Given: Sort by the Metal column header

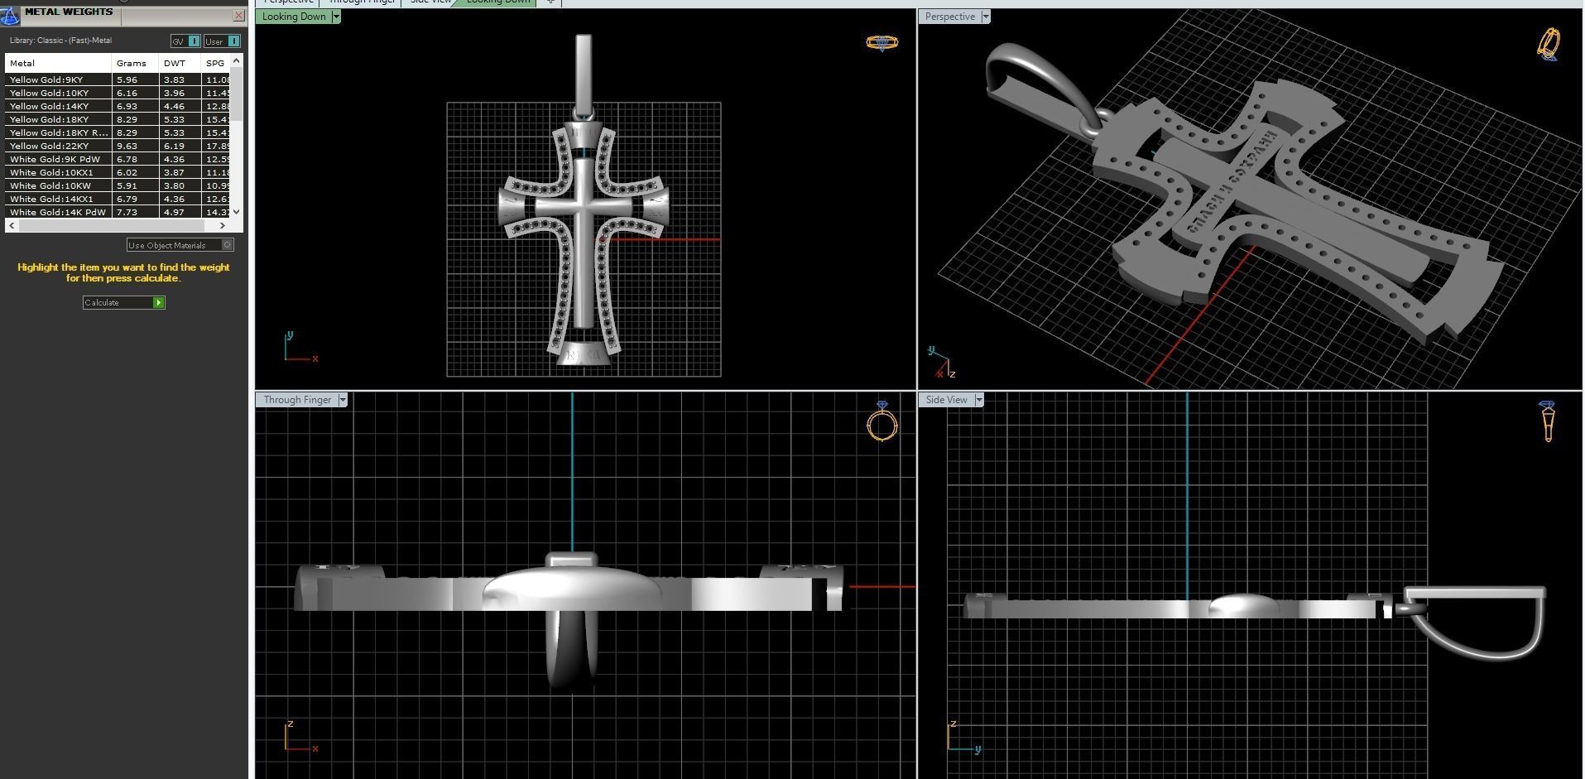Looking at the screenshot, I should (58, 63).
